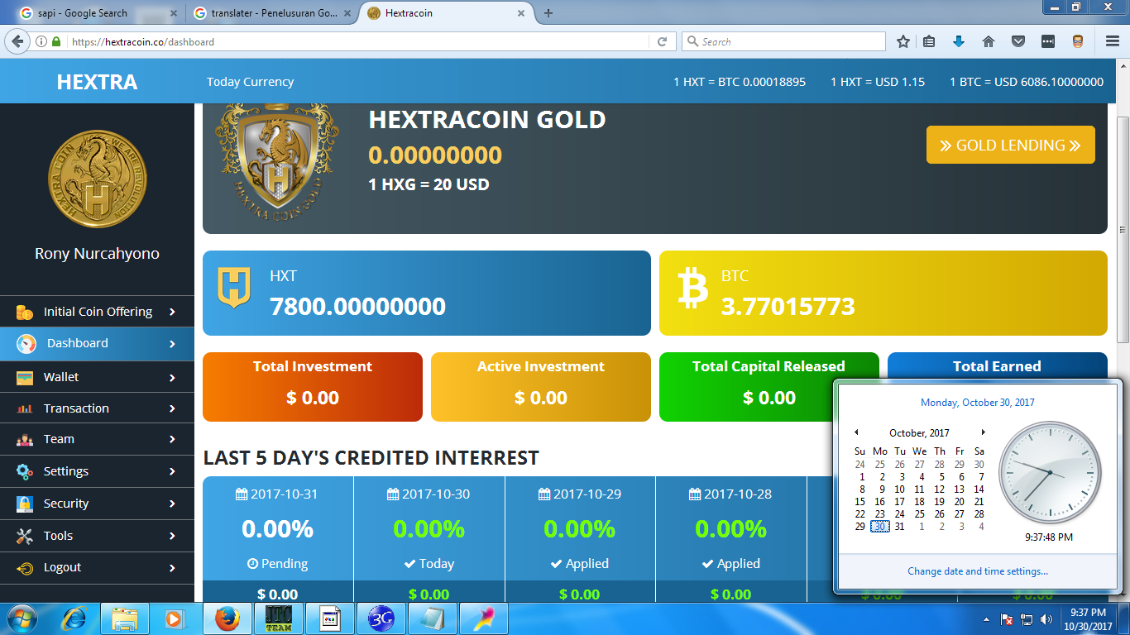Switch to the 'translater - Penelusuran' tab
This screenshot has width=1130, height=635.
click(271, 13)
